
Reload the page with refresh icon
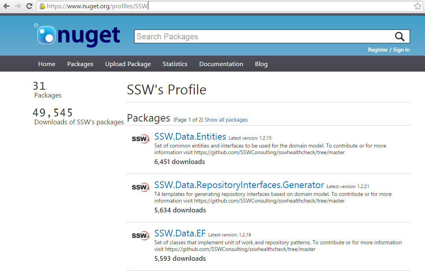29,6
